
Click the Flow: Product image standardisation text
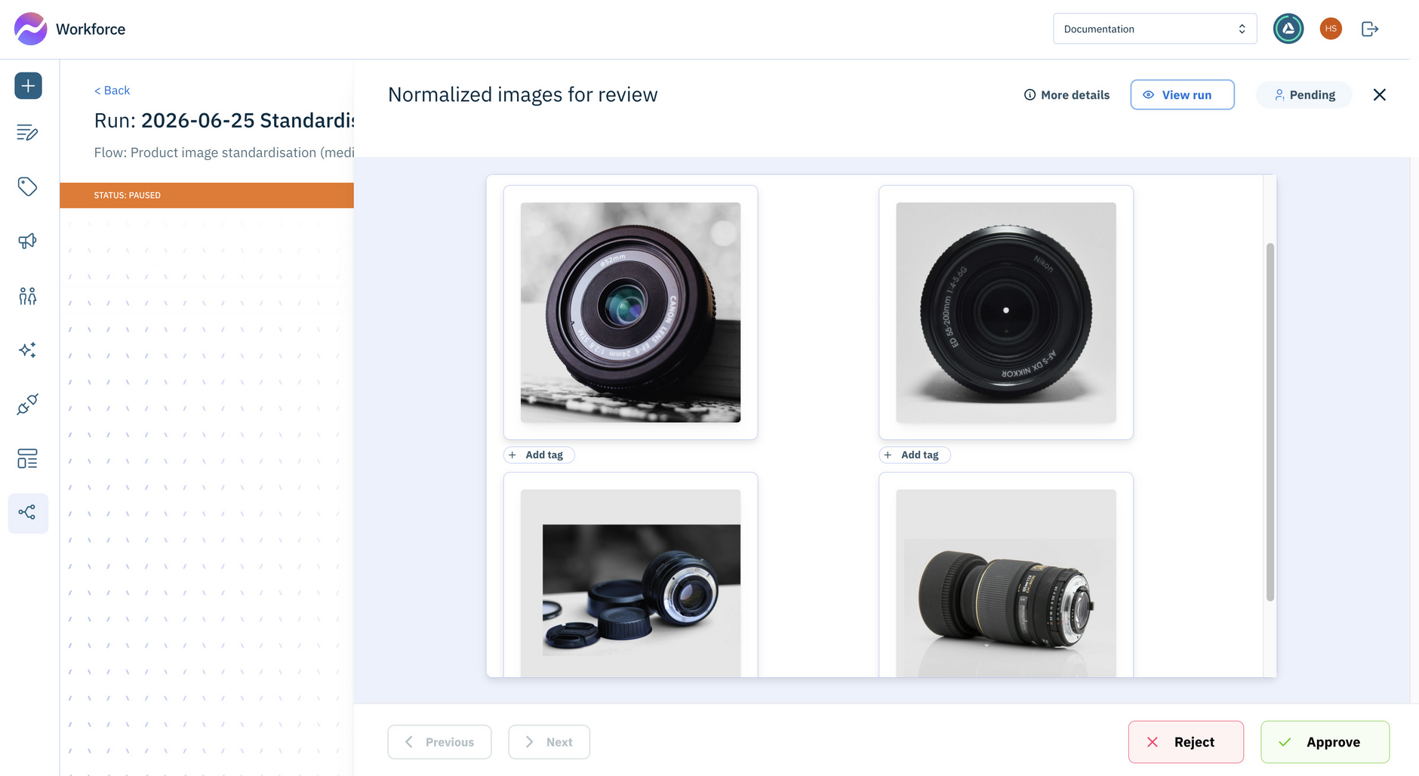coord(224,152)
